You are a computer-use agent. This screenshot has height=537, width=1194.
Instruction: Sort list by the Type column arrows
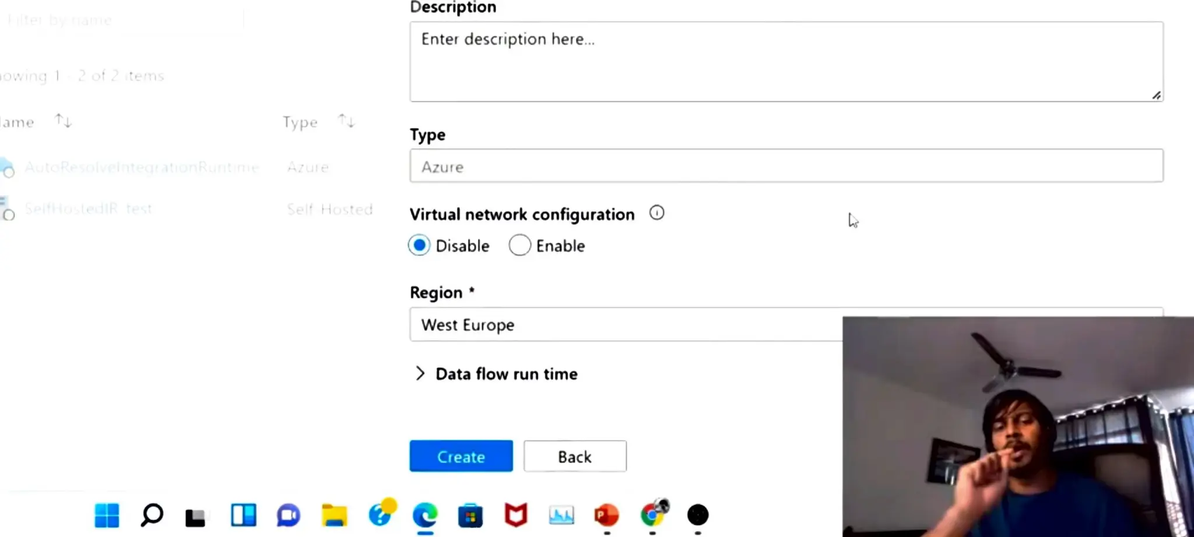coord(346,121)
